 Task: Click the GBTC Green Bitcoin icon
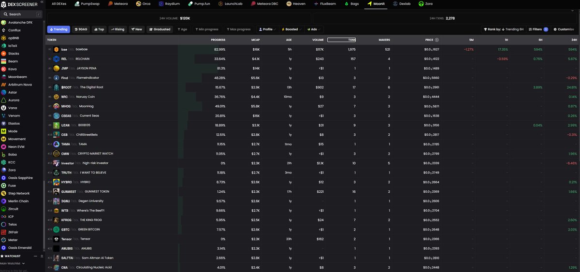click(x=57, y=229)
